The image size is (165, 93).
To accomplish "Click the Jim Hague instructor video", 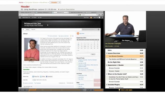I will (x=125, y=26).
